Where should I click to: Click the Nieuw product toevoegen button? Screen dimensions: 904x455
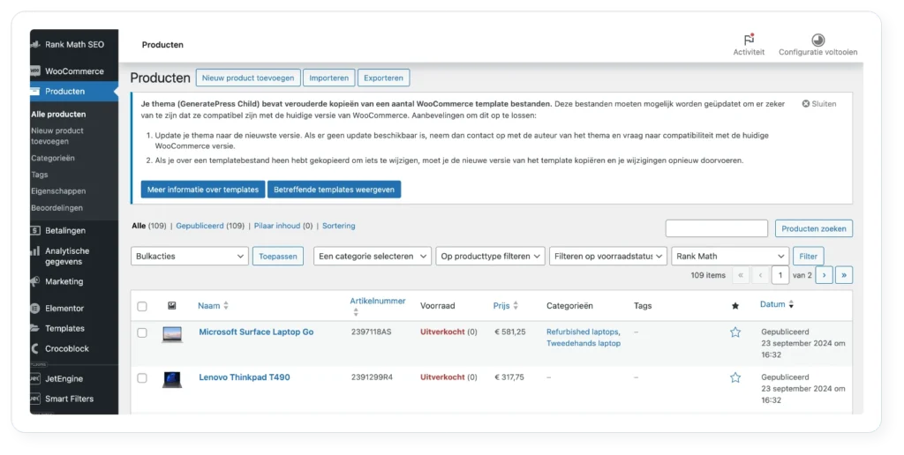[248, 78]
